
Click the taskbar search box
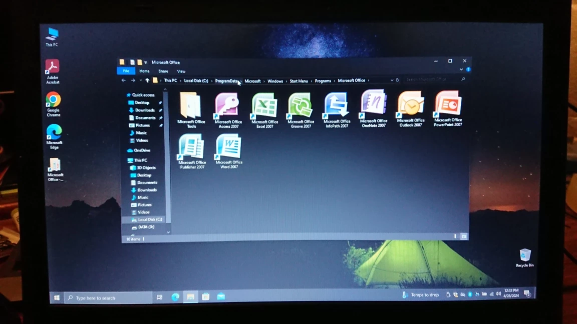click(108, 298)
